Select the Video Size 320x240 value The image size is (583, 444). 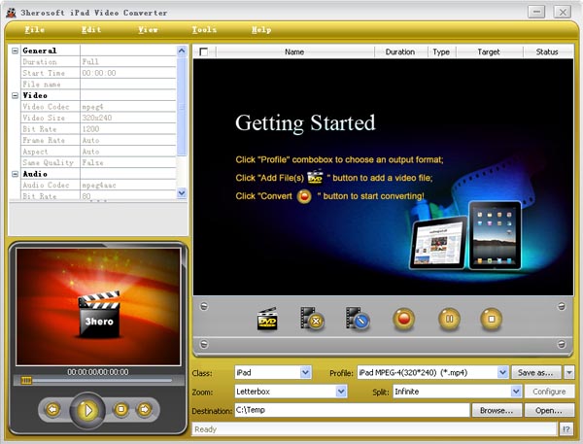[x=128, y=118]
